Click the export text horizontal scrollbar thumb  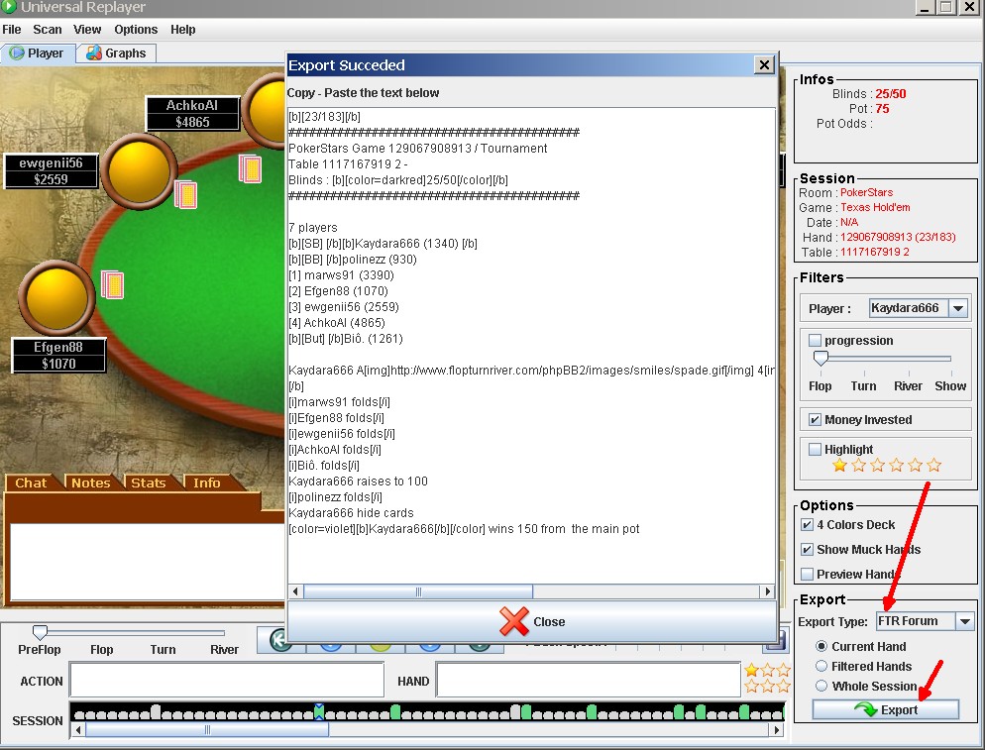418,591
